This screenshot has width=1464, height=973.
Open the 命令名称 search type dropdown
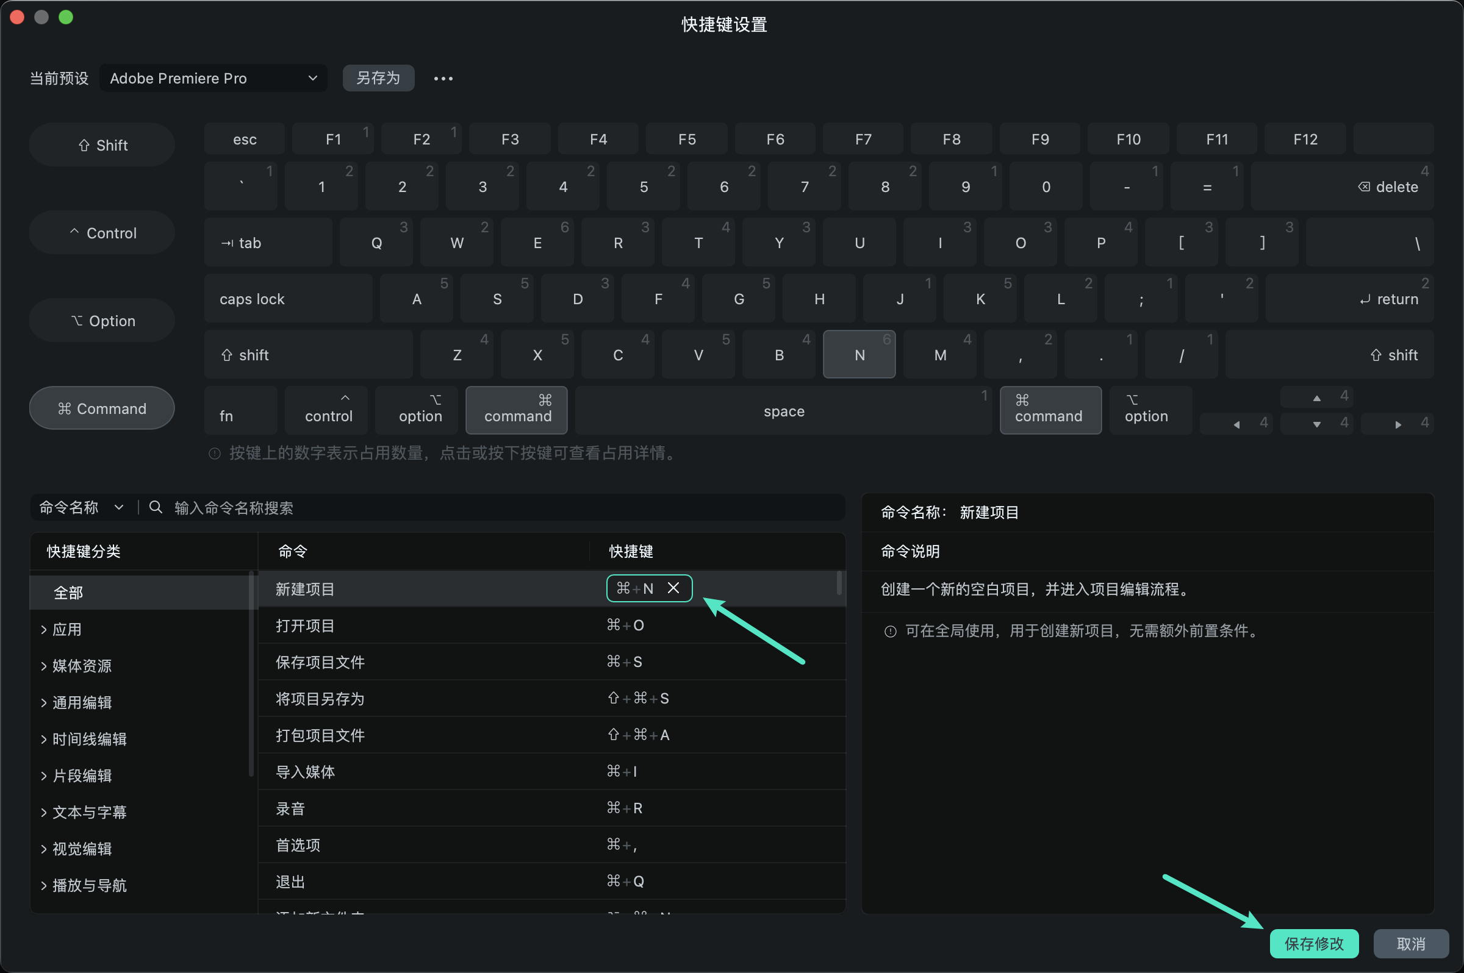[81, 508]
